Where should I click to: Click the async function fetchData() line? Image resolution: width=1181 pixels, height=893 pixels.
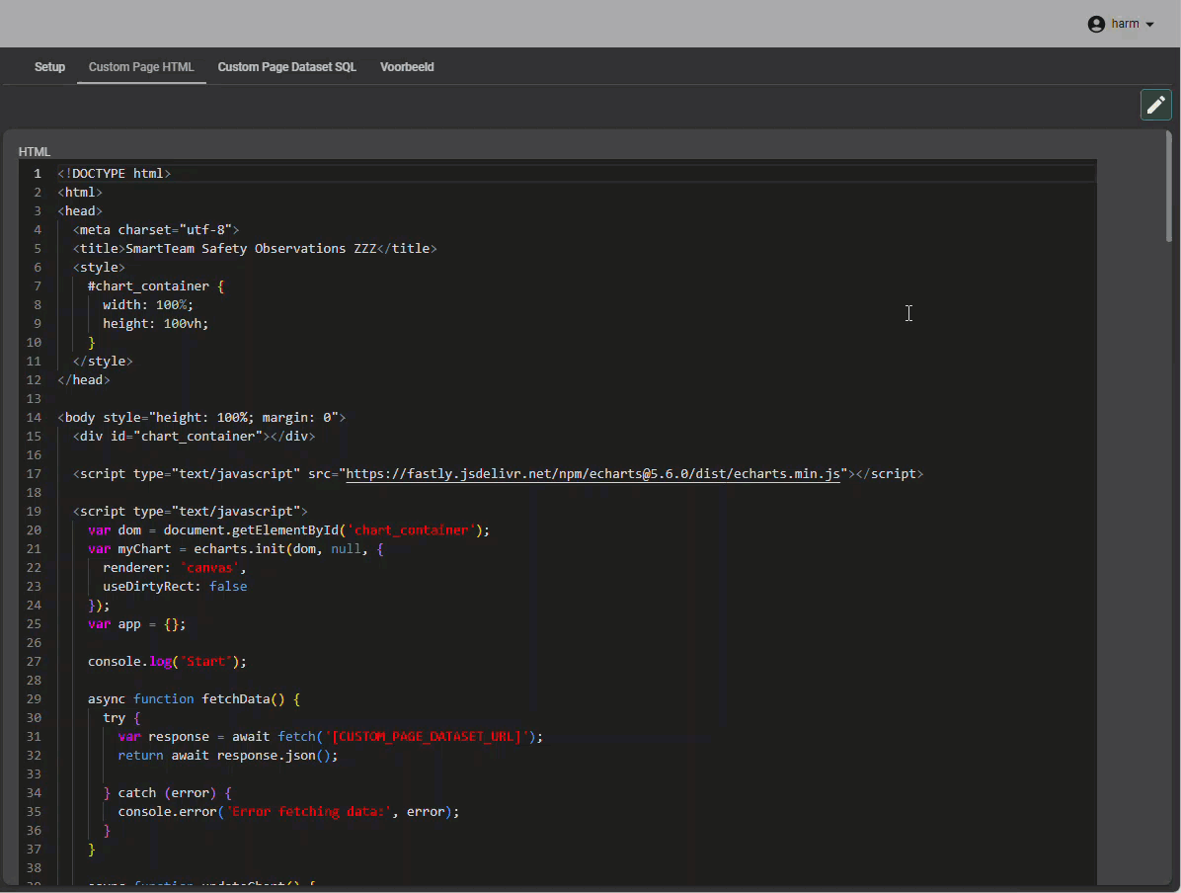tap(195, 699)
